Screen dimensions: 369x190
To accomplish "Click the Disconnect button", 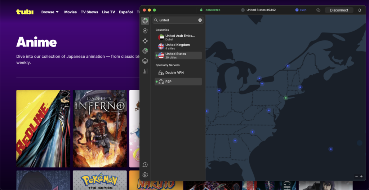I will point(339,10).
